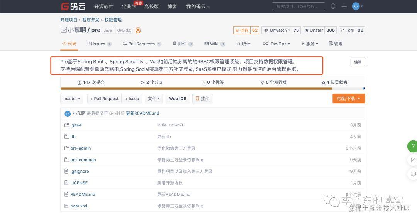Click the recommended project medal badge
This screenshot has height=219, width=417.
coord(138,30)
